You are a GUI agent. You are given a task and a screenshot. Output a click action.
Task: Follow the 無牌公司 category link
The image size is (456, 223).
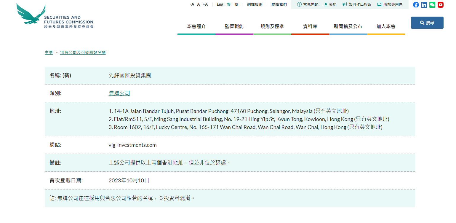coord(119,93)
